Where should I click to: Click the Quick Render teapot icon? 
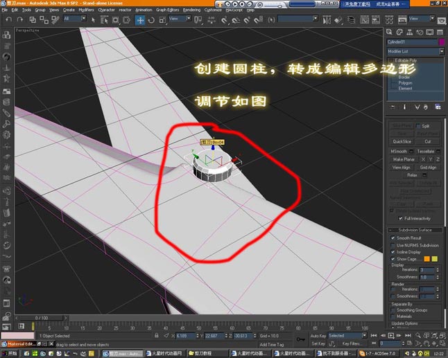[x=442, y=21]
